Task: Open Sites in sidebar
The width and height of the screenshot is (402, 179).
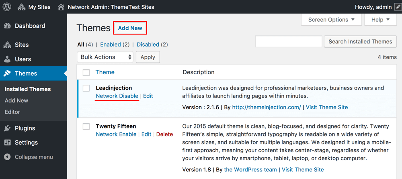Action: coord(22,45)
